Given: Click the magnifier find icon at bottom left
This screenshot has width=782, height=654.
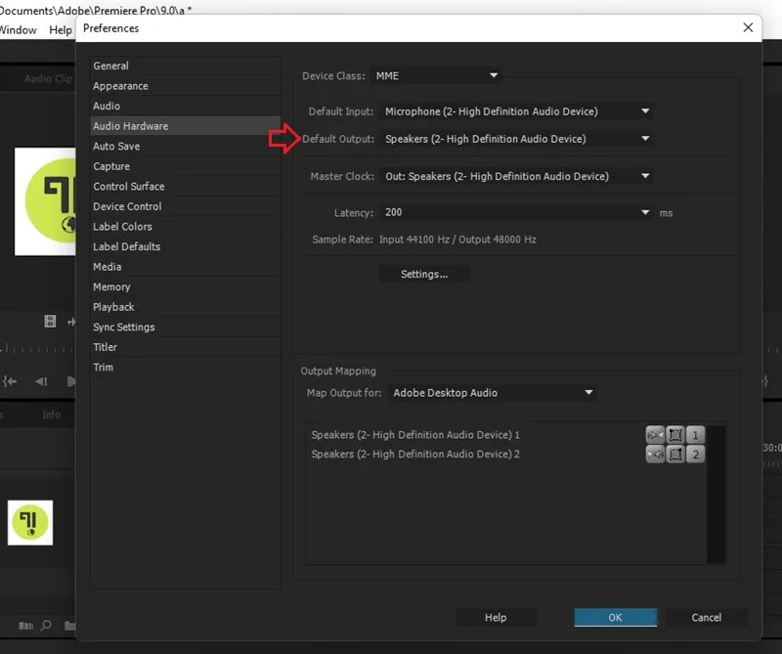Looking at the screenshot, I should (x=46, y=625).
